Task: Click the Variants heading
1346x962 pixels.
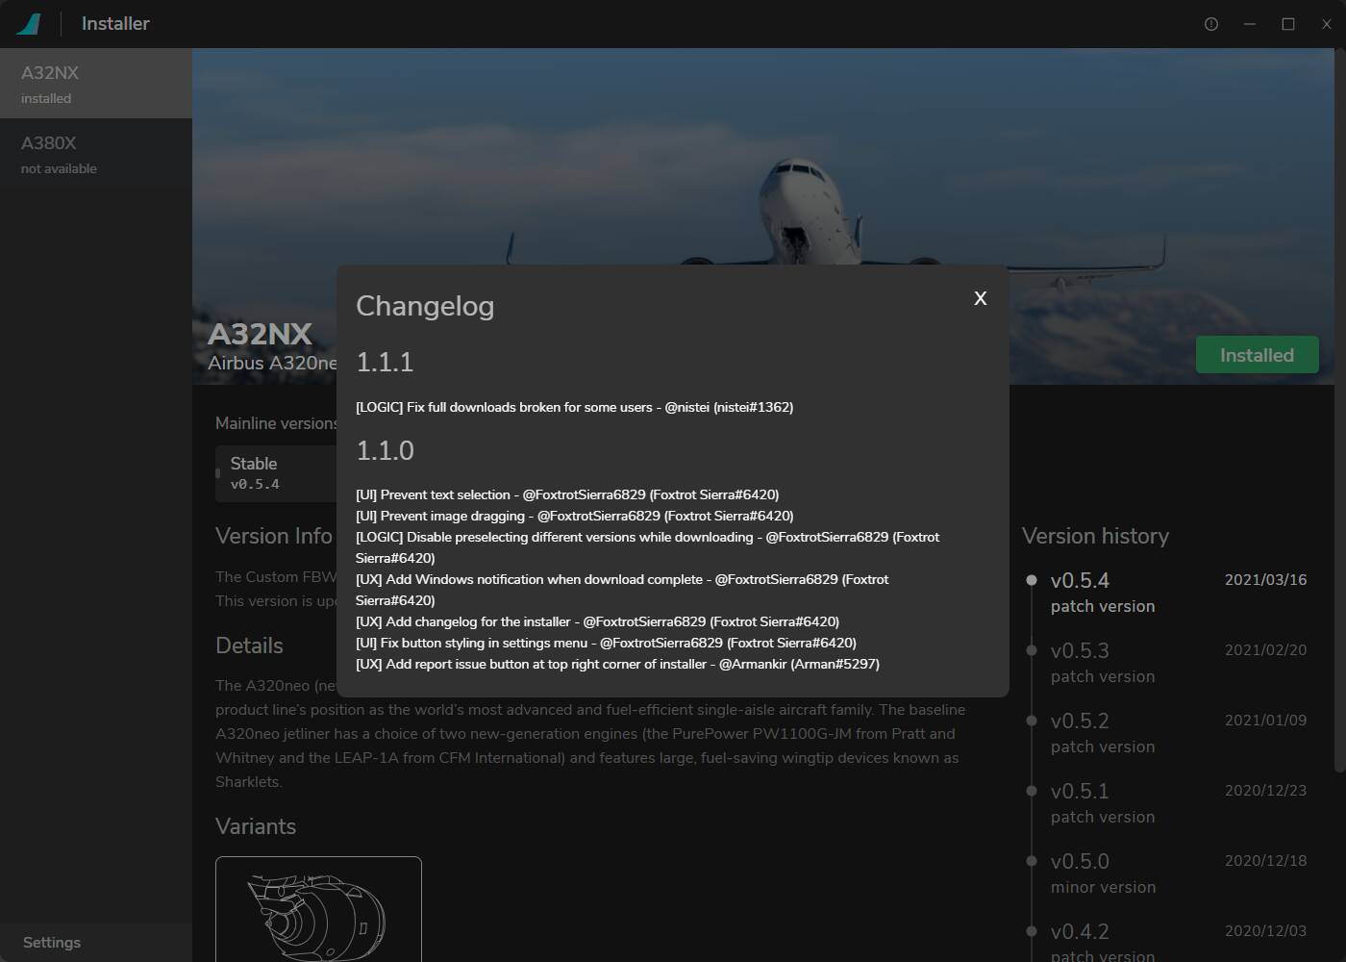Action: [x=256, y=826]
